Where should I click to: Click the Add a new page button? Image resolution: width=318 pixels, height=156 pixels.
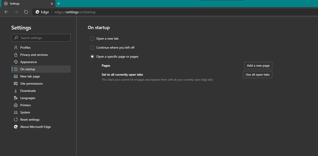(258, 66)
